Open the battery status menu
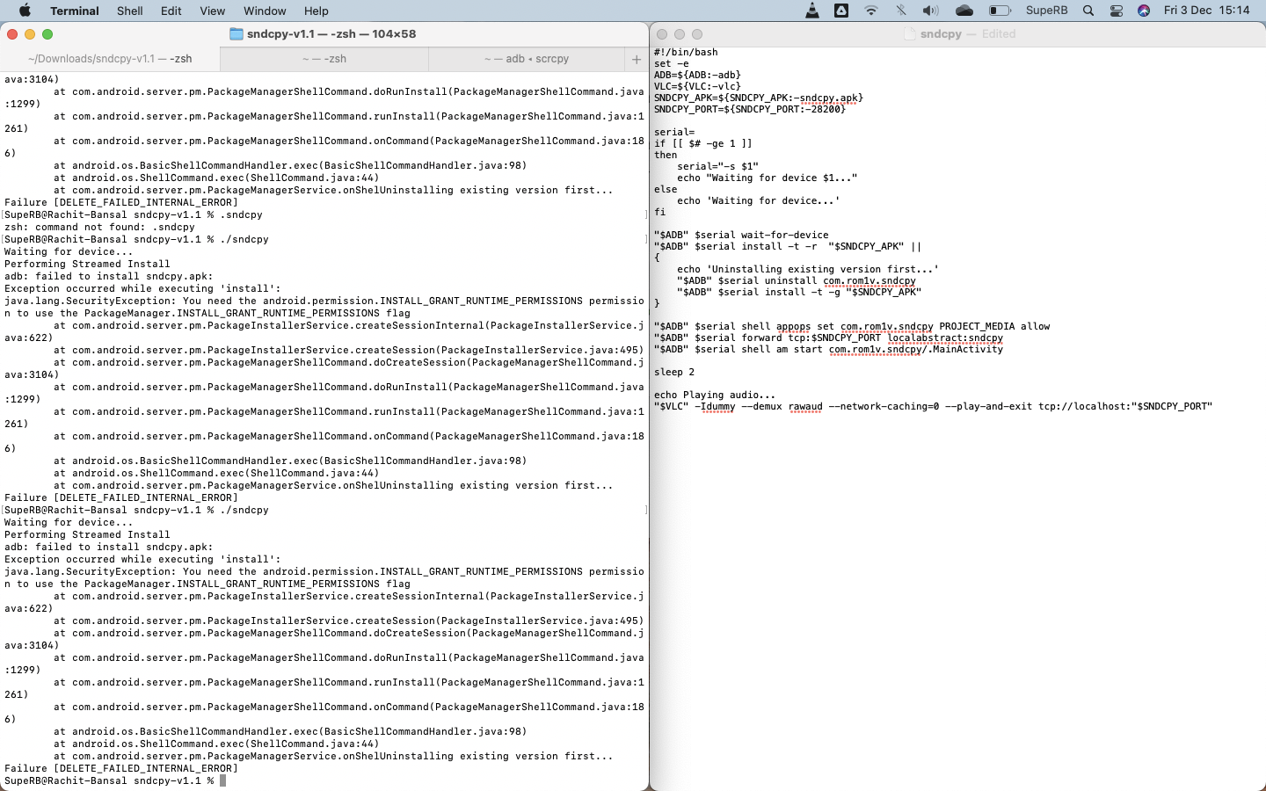Image resolution: width=1266 pixels, height=791 pixels. [x=998, y=11]
